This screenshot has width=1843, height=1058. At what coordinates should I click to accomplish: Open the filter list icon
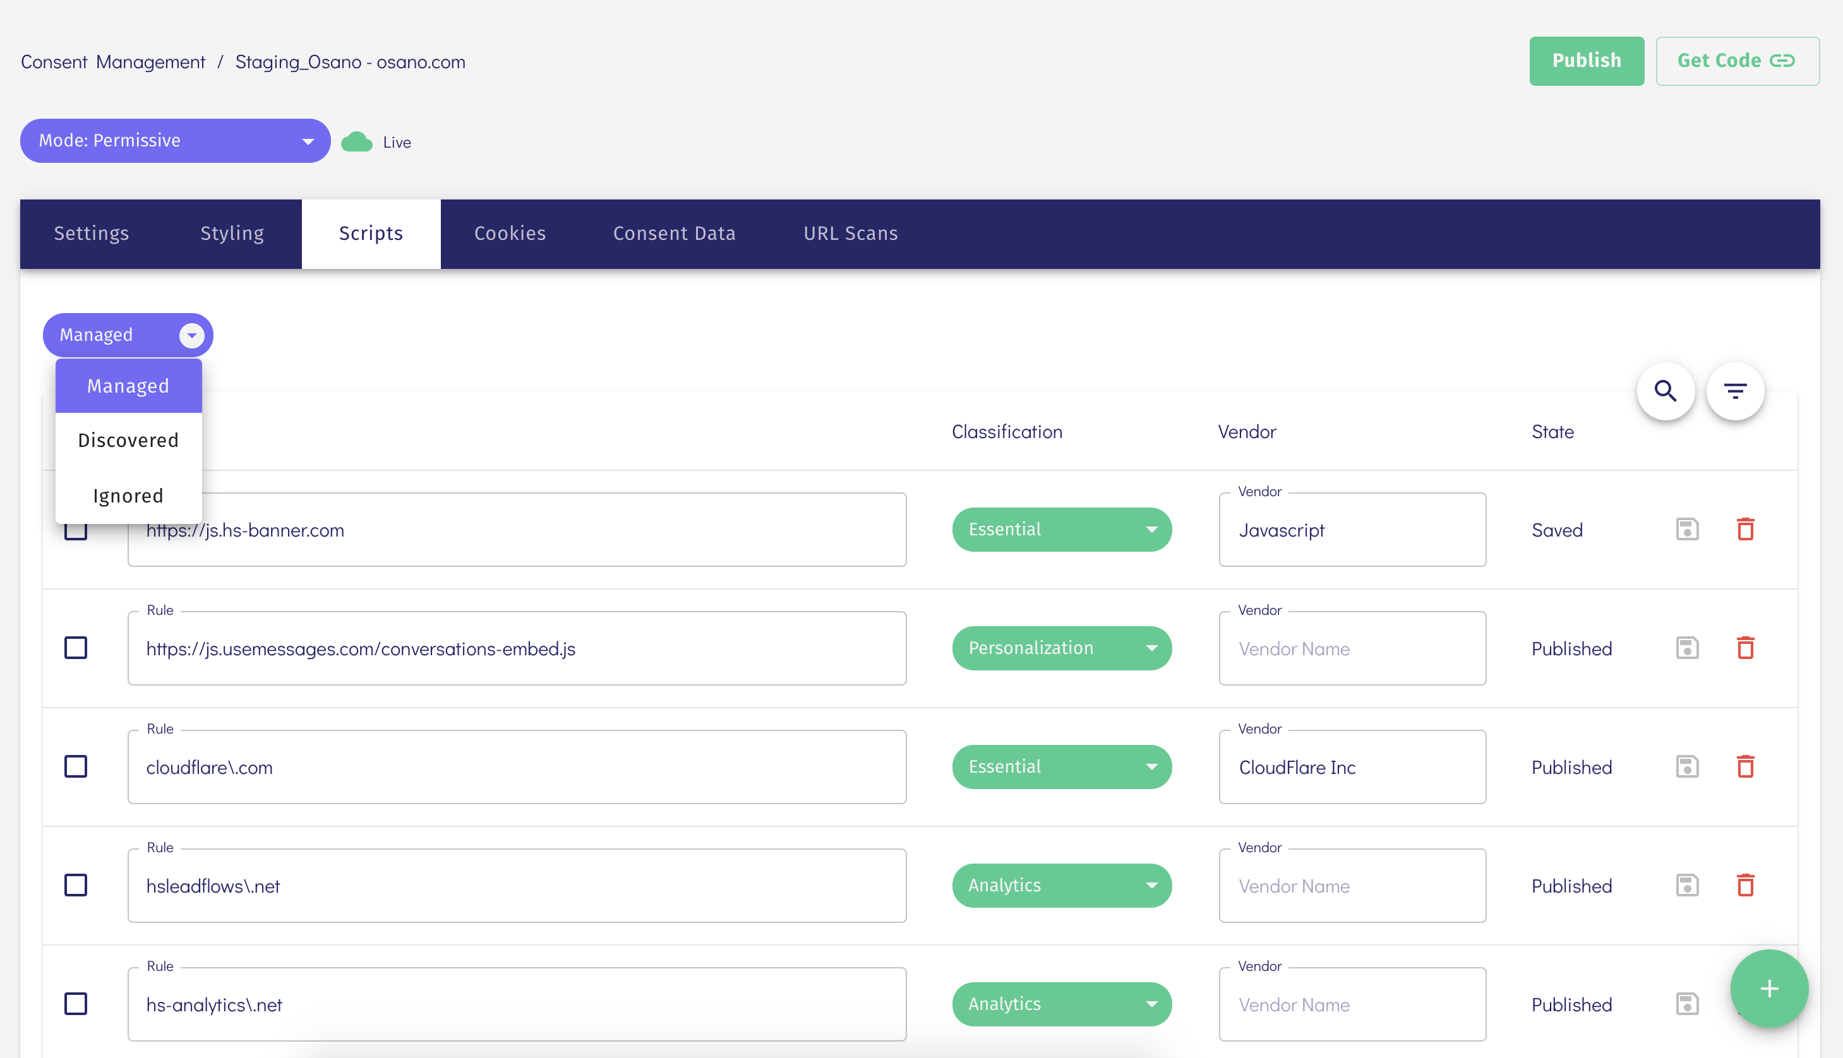(1736, 391)
